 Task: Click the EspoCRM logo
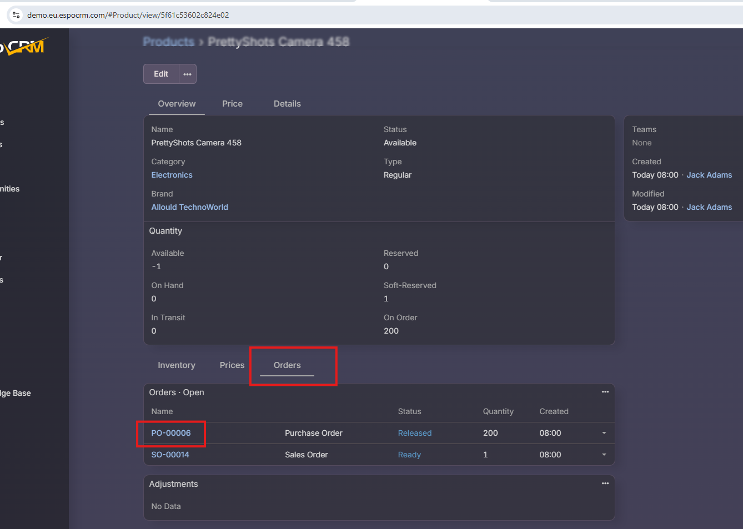tap(25, 47)
